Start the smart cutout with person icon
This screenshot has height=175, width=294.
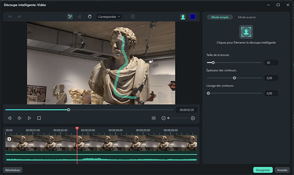pos(246,32)
